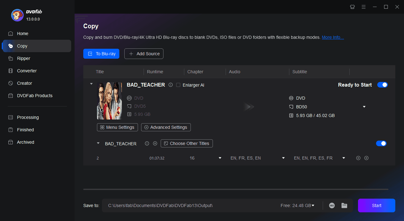Preview title 2 with the play icon

pyautogui.click(x=358, y=158)
